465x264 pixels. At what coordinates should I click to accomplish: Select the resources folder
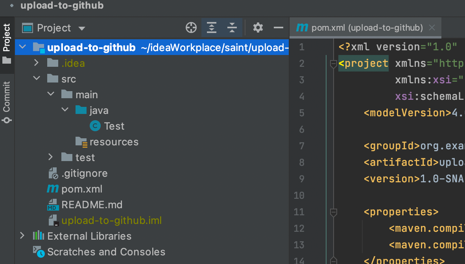point(114,142)
